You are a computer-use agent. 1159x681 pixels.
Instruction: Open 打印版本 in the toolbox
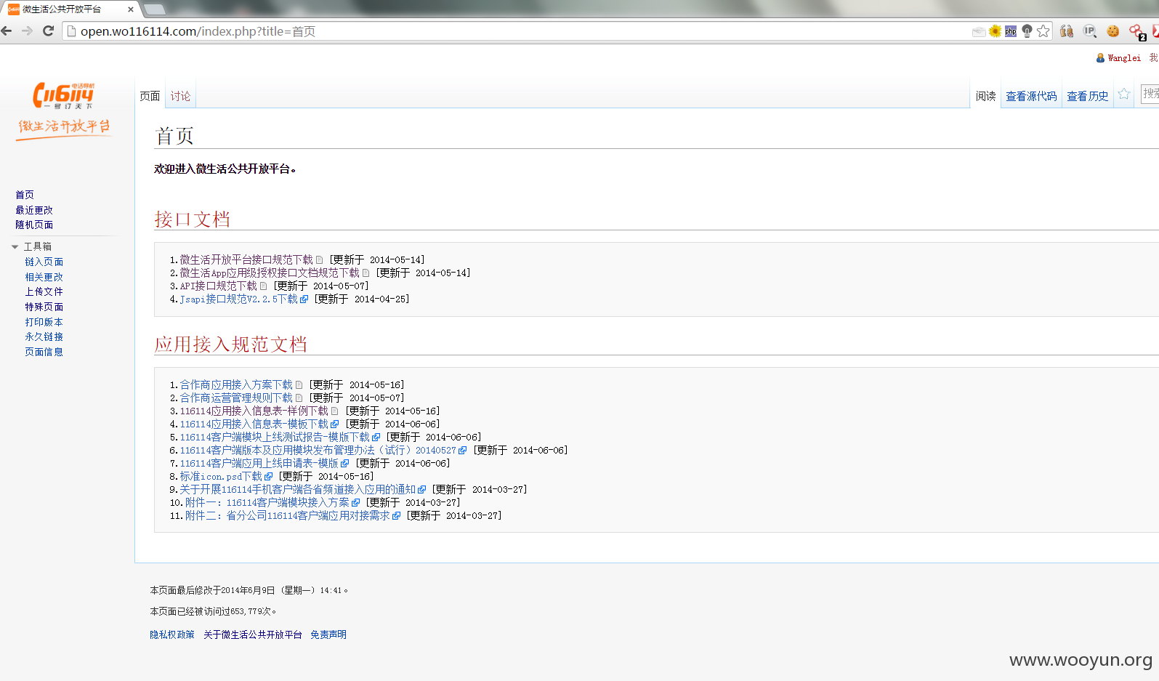[44, 322]
